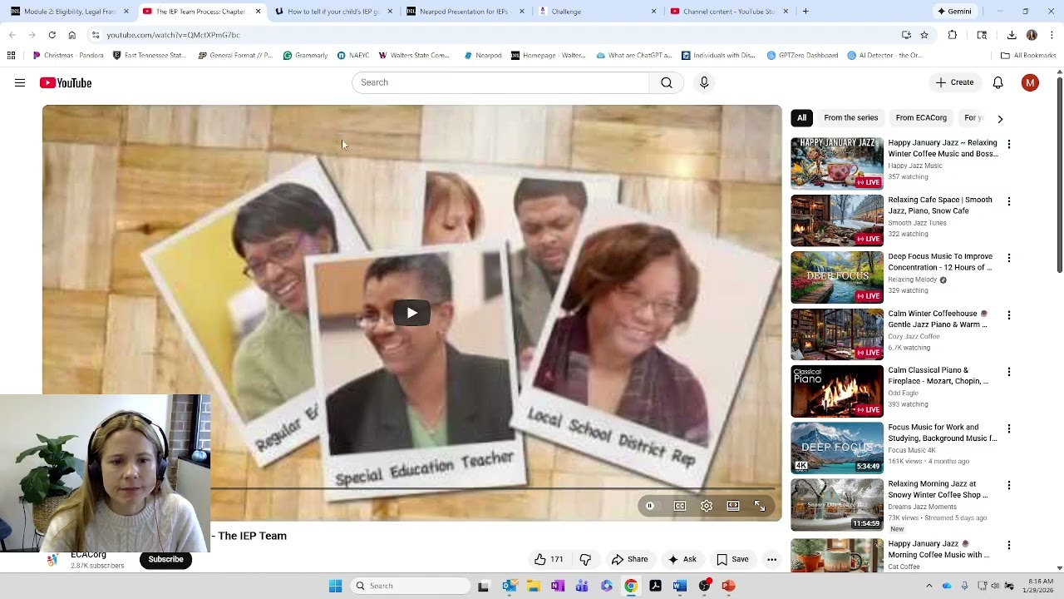Click the browser address bar URL

point(173,35)
